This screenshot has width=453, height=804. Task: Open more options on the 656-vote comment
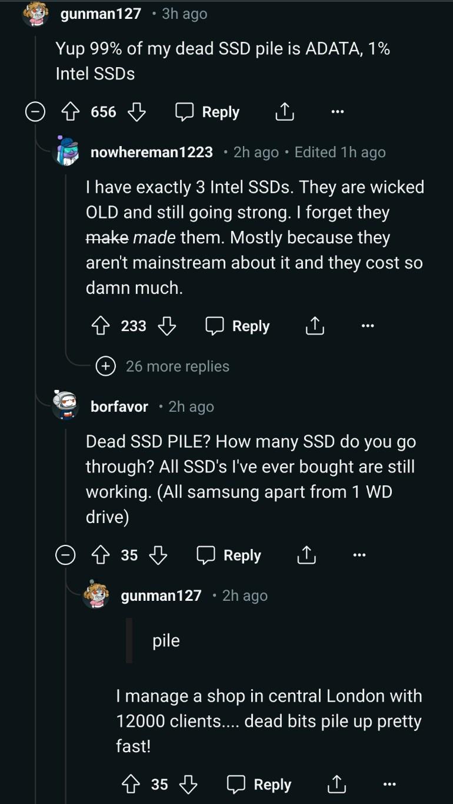coord(337,112)
